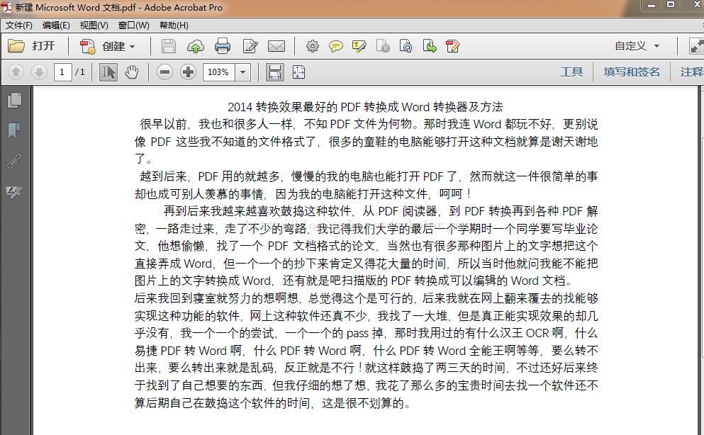Open the 填写和签名 pane
The width and height of the screenshot is (704, 435).
(x=632, y=72)
